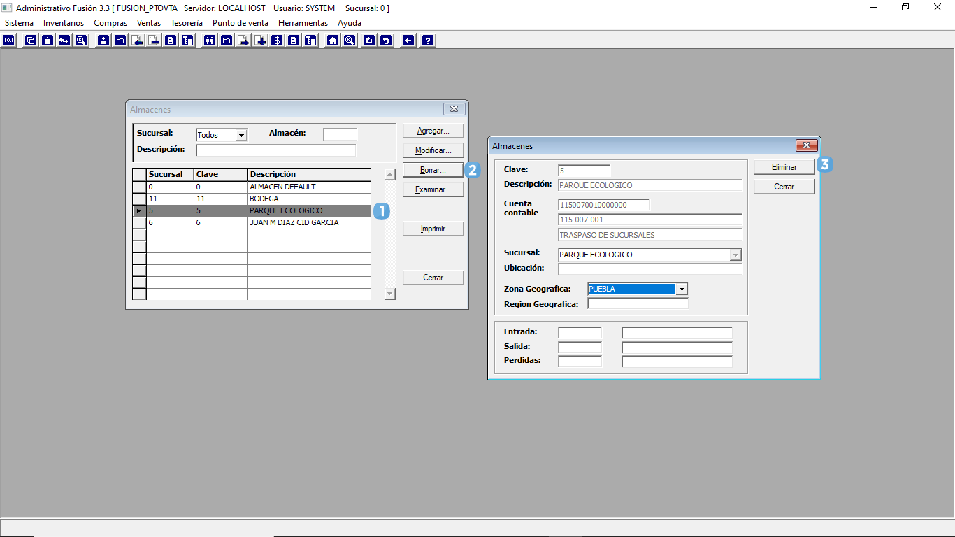Click the page with plus sign toolbar icon

pyautogui.click(x=261, y=41)
